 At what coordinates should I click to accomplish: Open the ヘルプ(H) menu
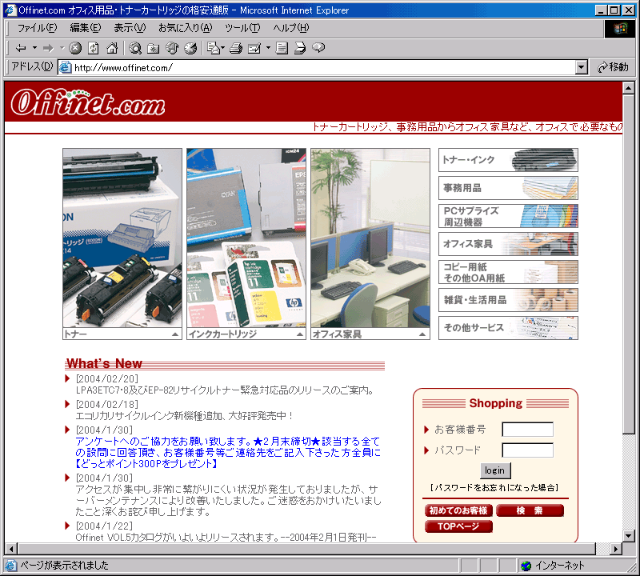(x=290, y=28)
